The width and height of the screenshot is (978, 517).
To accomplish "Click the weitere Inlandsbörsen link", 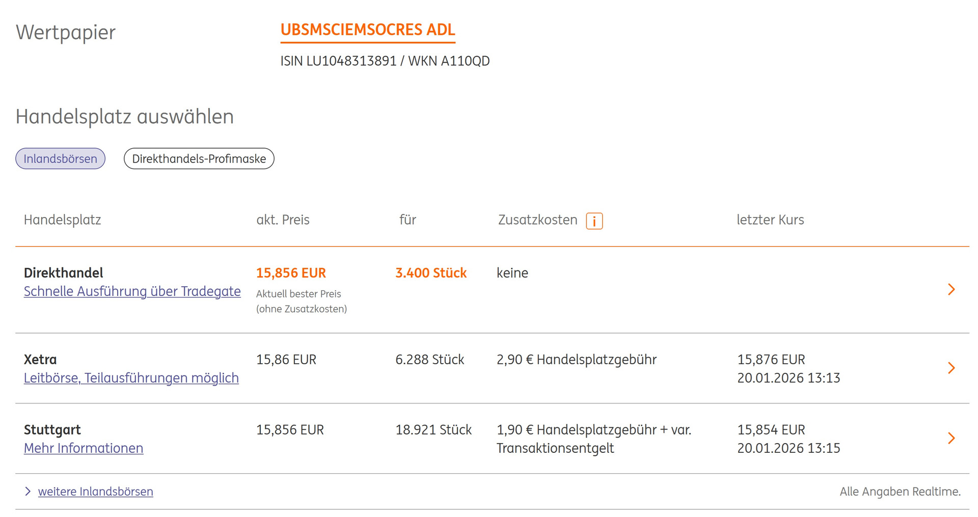I will tap(95, 492).
